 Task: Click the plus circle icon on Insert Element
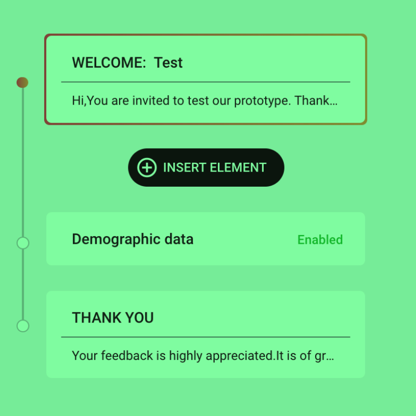(x=147, y=167)
